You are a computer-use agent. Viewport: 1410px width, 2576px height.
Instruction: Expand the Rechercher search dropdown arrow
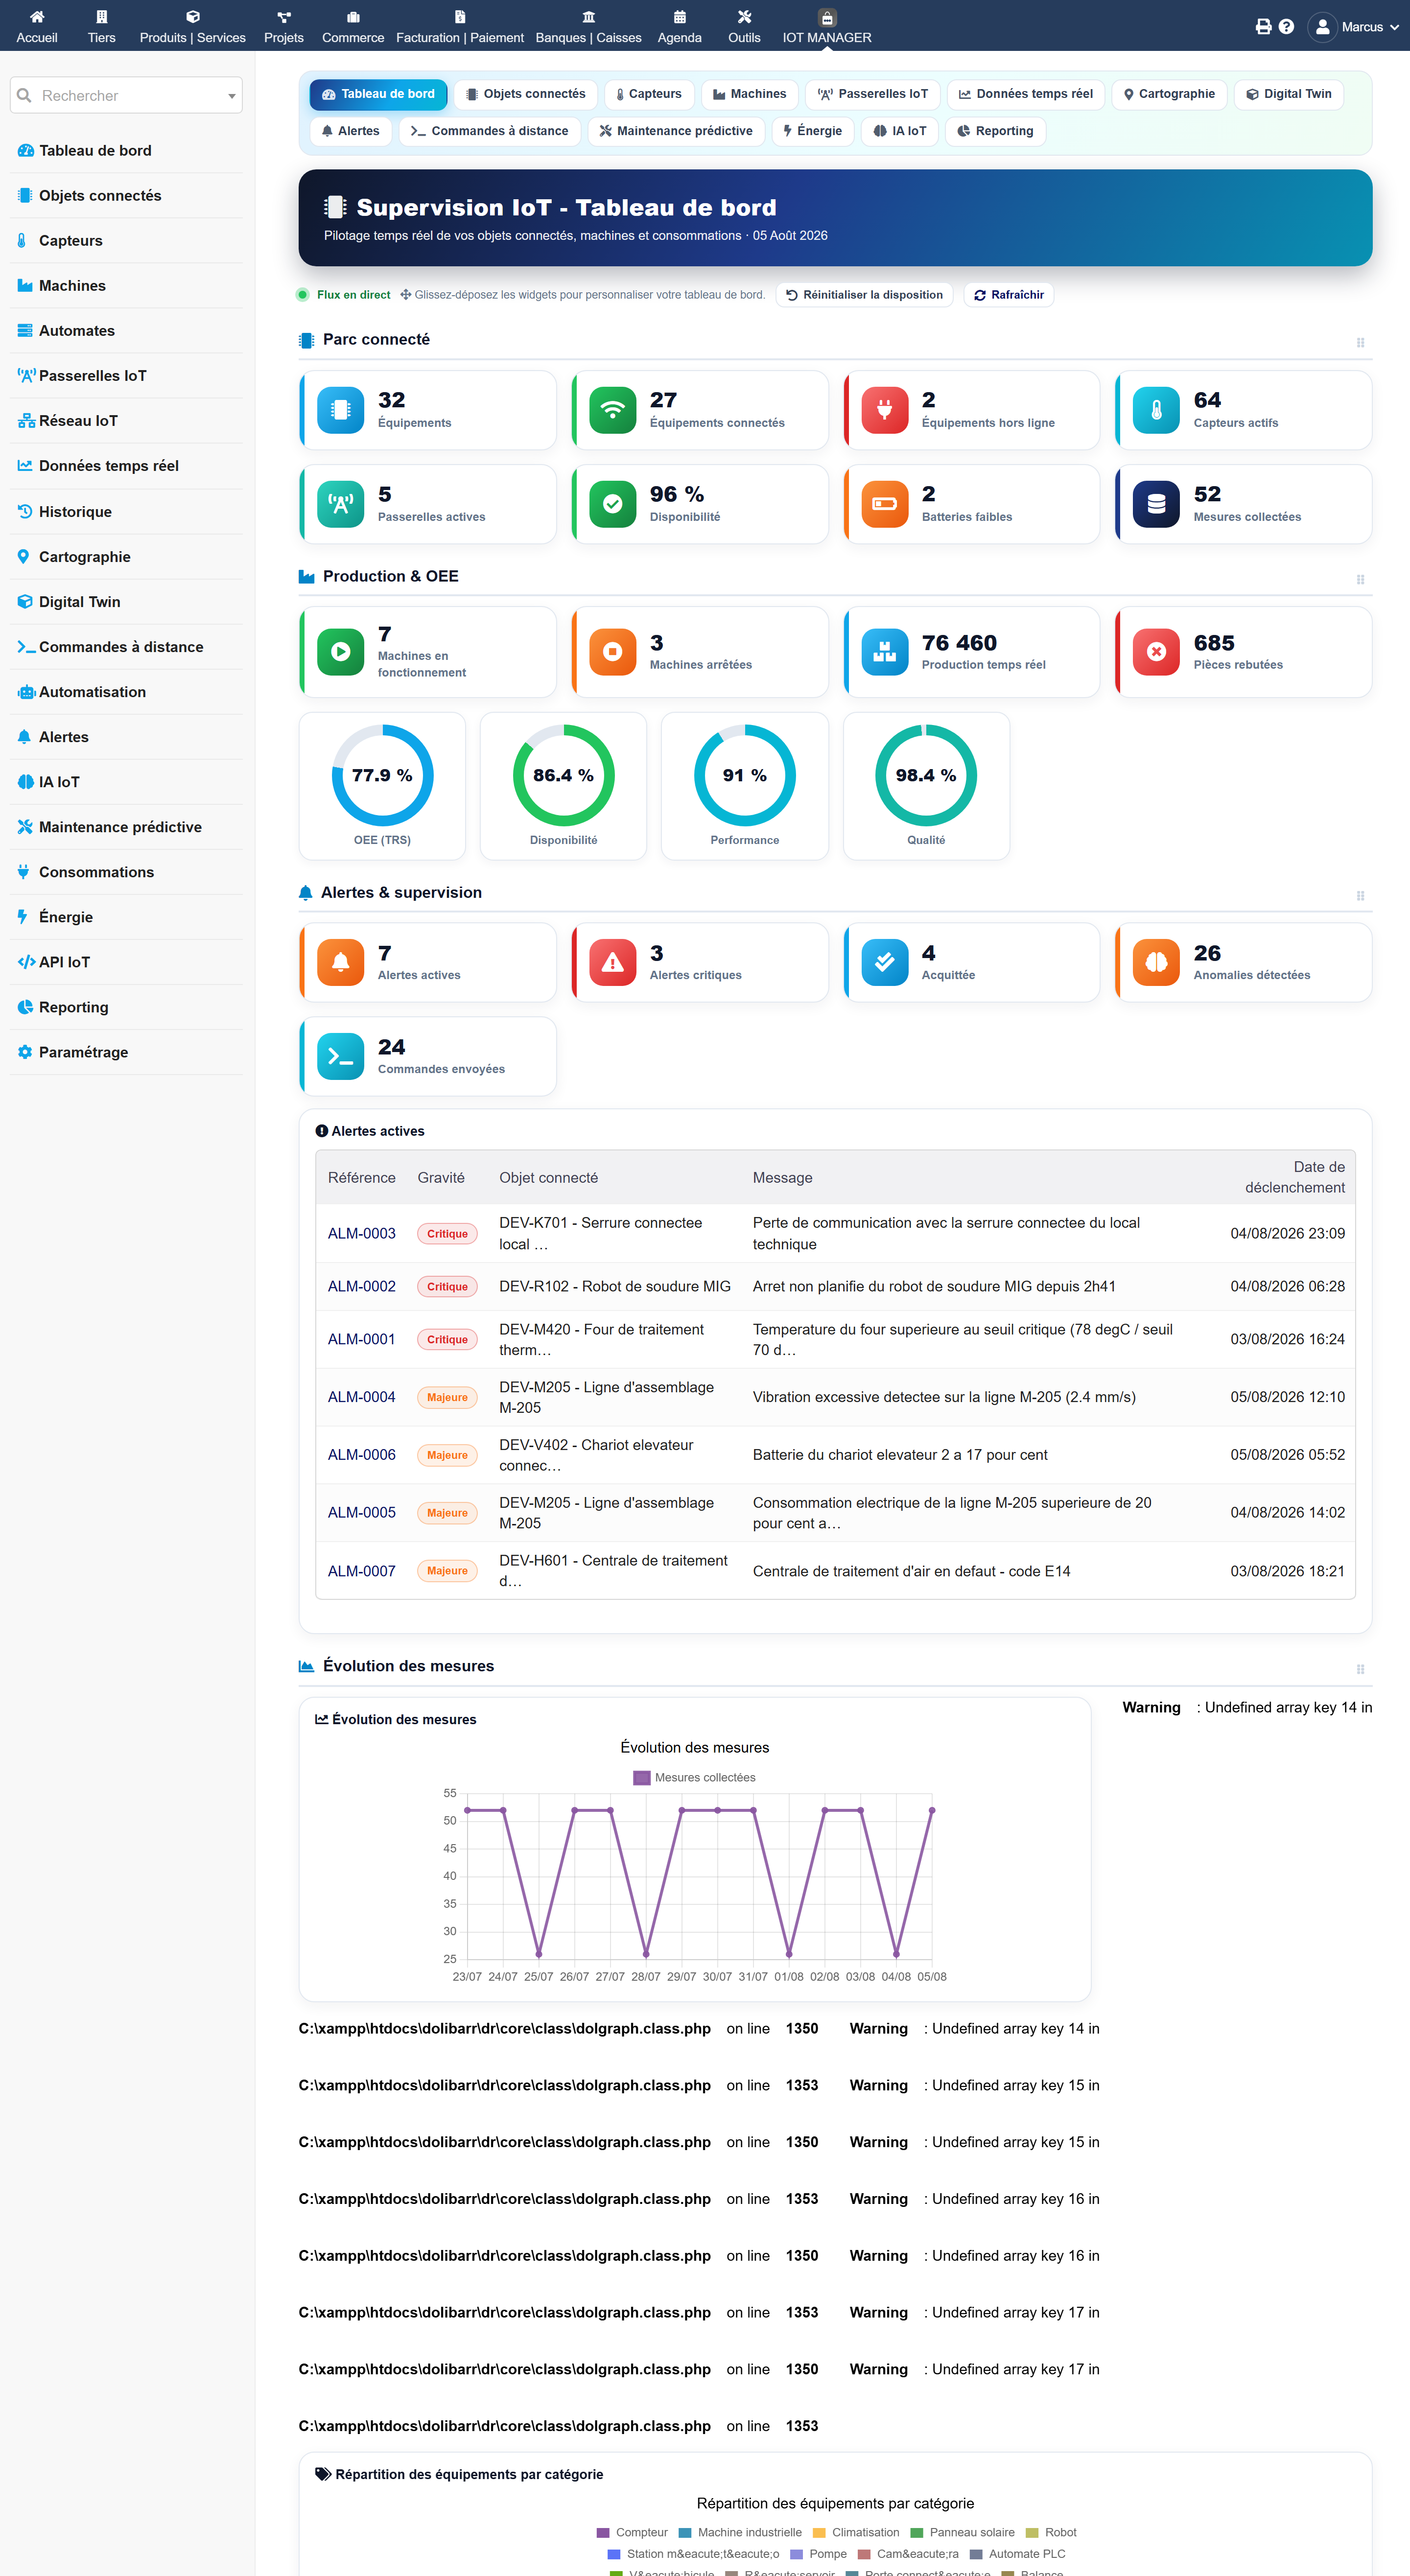coord(231,96)
